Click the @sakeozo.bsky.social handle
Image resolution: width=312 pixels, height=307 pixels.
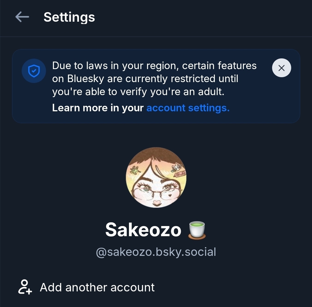point(156,252)
